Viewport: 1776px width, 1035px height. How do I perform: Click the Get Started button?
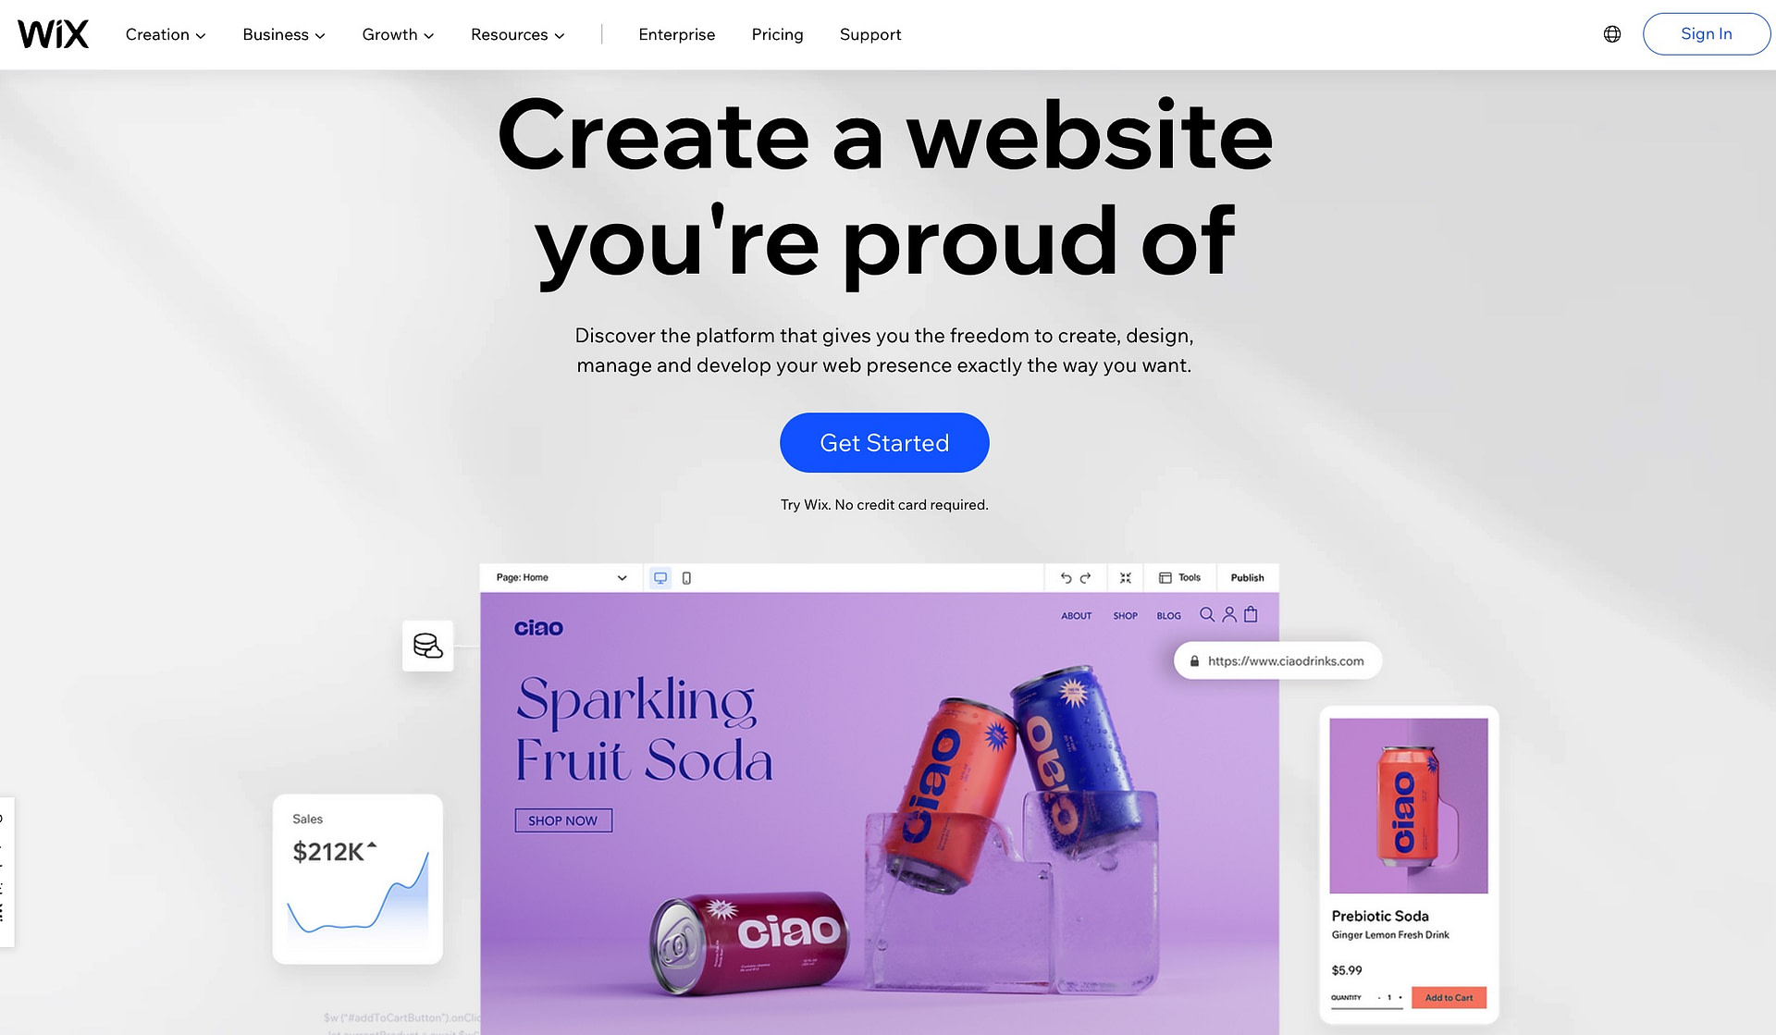[x=884, y=442]
